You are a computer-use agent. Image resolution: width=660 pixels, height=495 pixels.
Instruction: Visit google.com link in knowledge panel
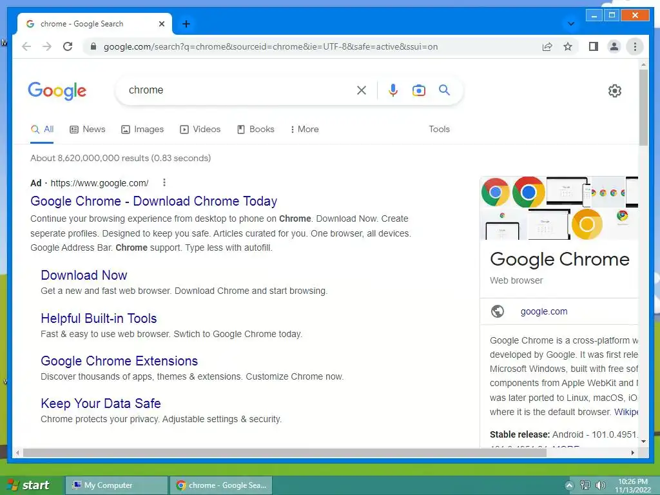pos(544,311)
